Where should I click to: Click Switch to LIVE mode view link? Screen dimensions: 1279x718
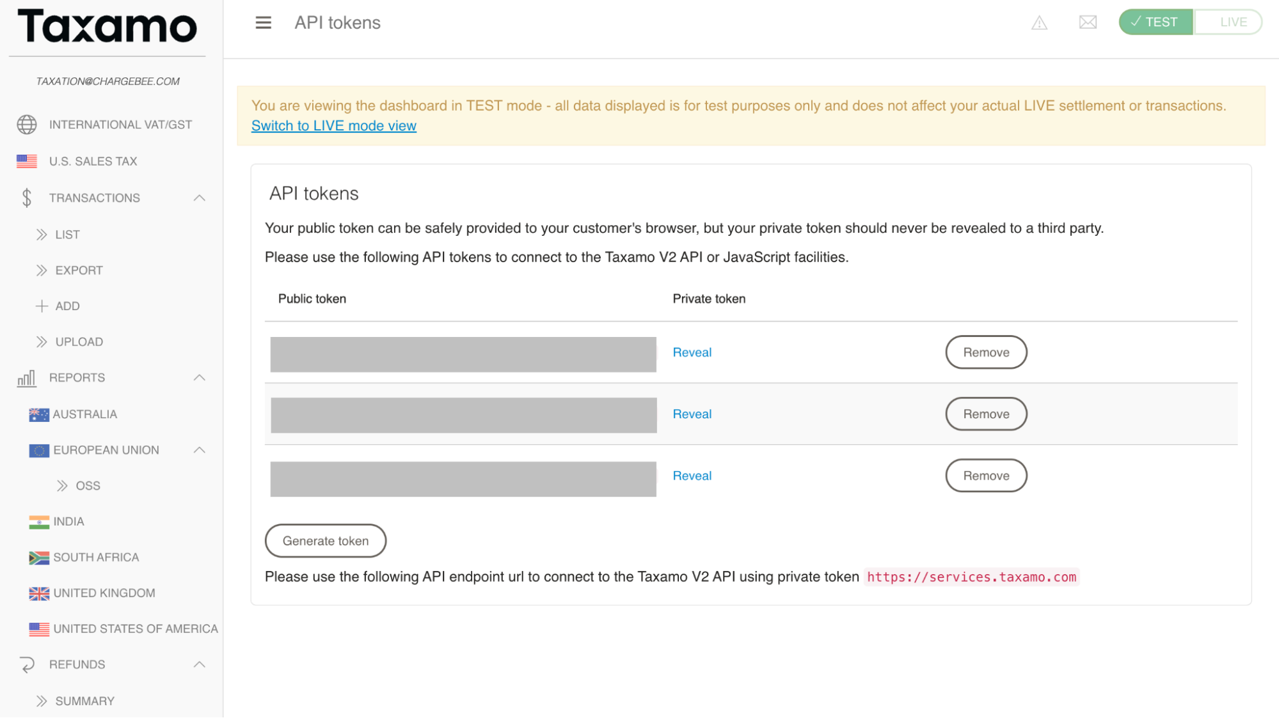(333, 126)
